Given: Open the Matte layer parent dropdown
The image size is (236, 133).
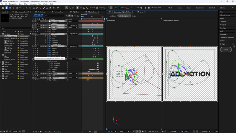Looking at the screenshot, I should pyautogui.click(x=73, y=74).
